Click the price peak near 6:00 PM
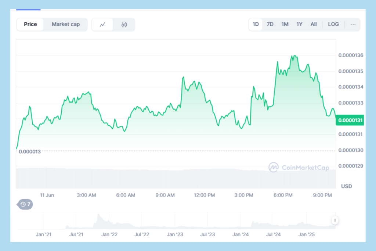 [x=295, y=56]
